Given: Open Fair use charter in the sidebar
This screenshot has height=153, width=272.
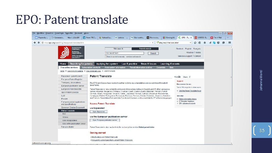Looking at the screenshot, I should click(73, 127).
